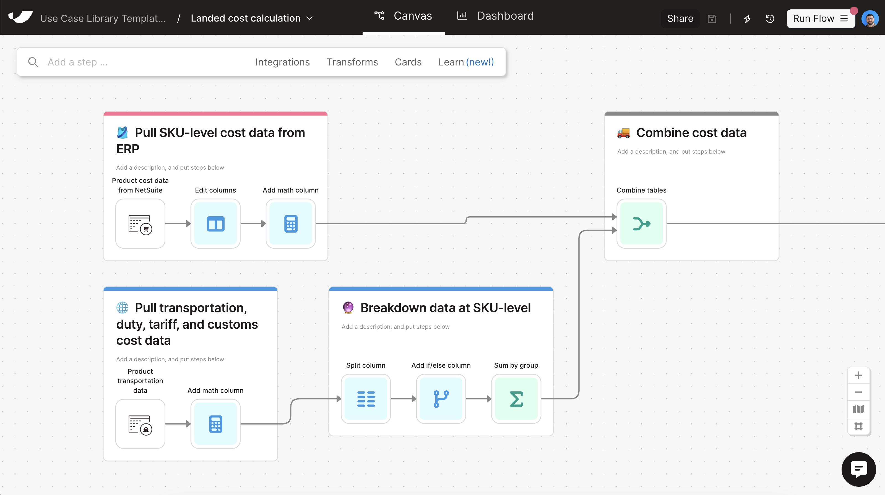
Task: Switch to the Canvas tab
Action: click(403, 16)
